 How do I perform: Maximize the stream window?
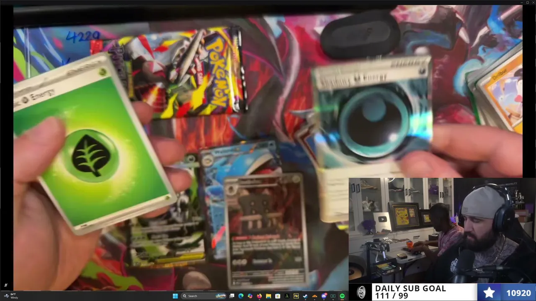pyautogui.click(x=527, y=3)
